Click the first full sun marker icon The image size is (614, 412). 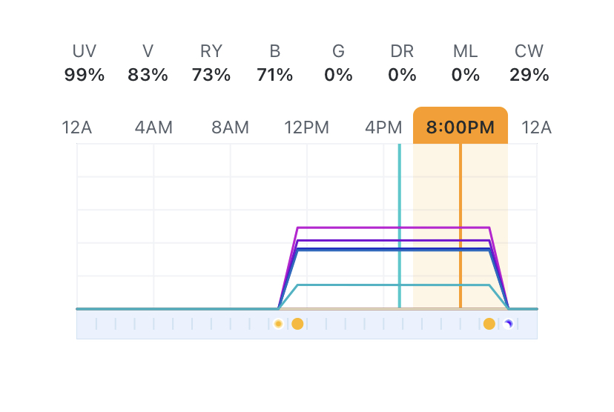297,324
